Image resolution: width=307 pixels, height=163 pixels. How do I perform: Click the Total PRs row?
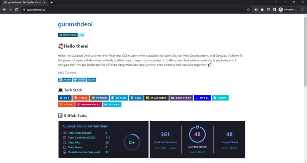click(86, 142)
